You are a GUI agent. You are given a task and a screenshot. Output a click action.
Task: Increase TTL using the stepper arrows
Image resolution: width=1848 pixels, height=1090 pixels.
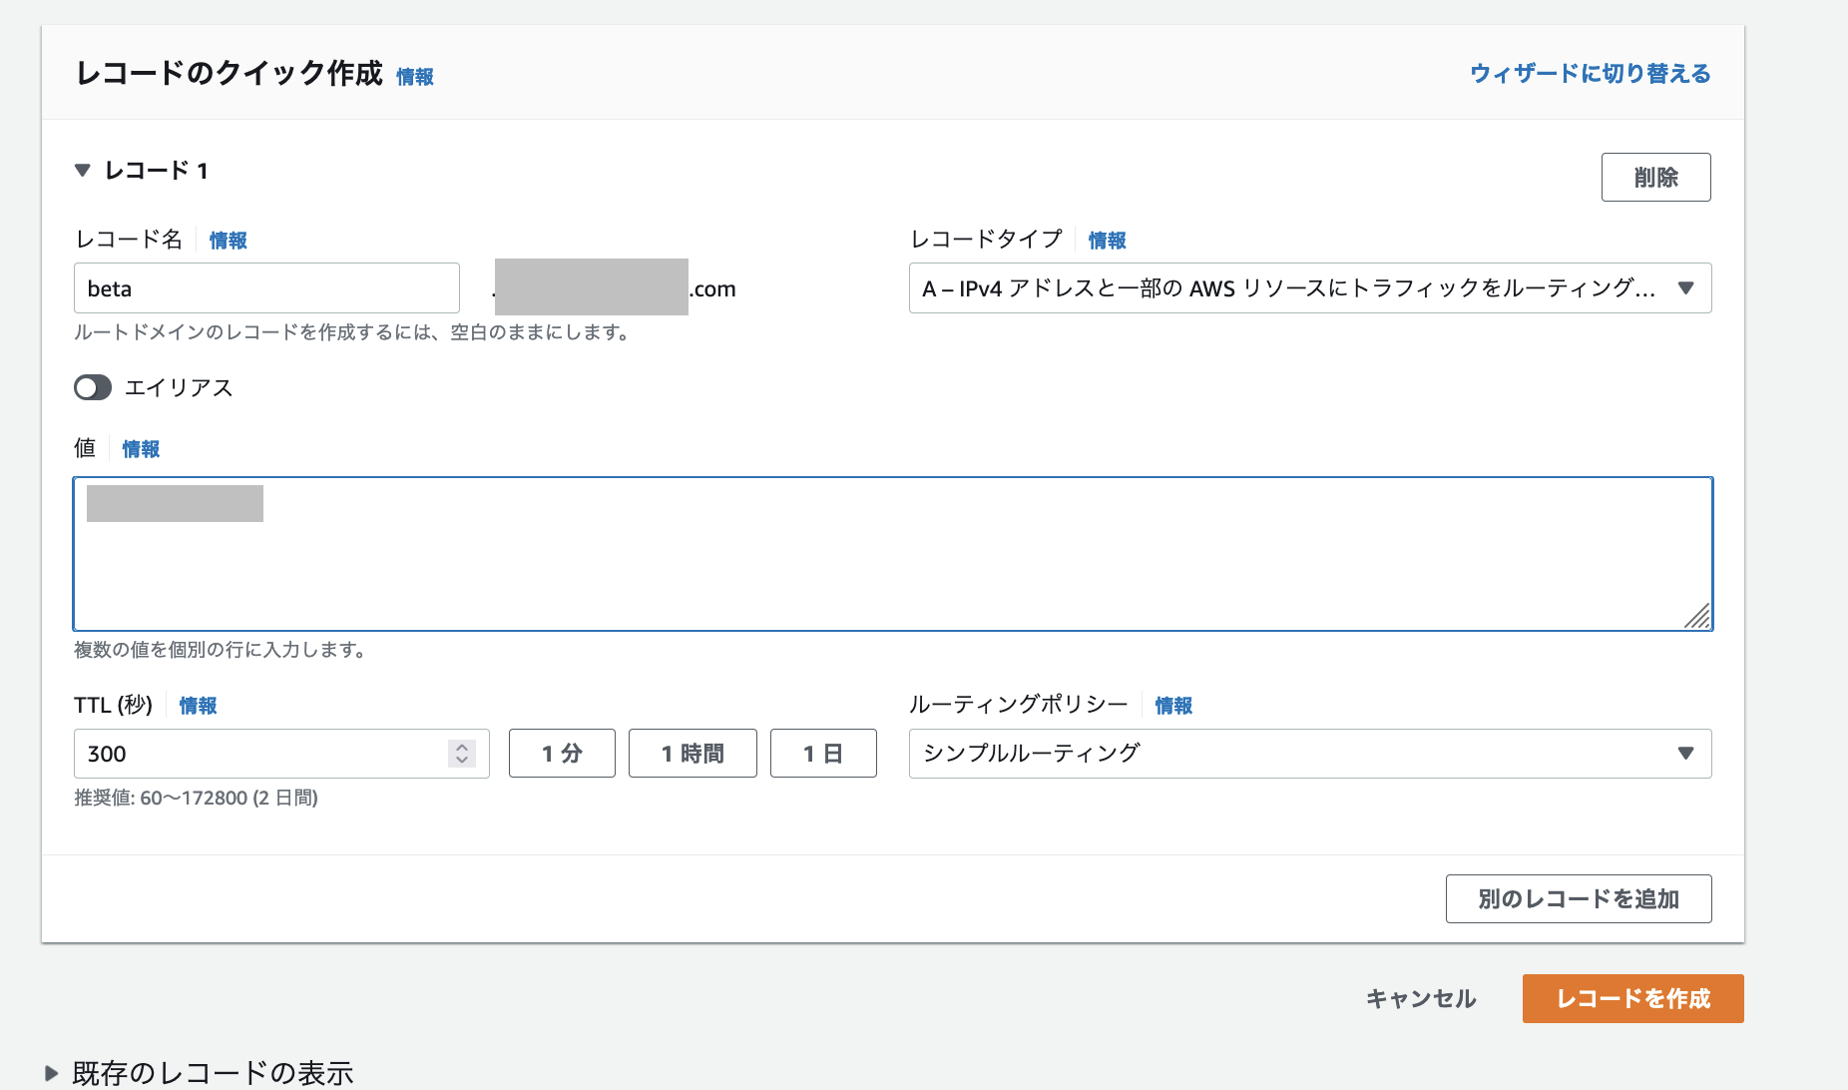coord(462,748)
